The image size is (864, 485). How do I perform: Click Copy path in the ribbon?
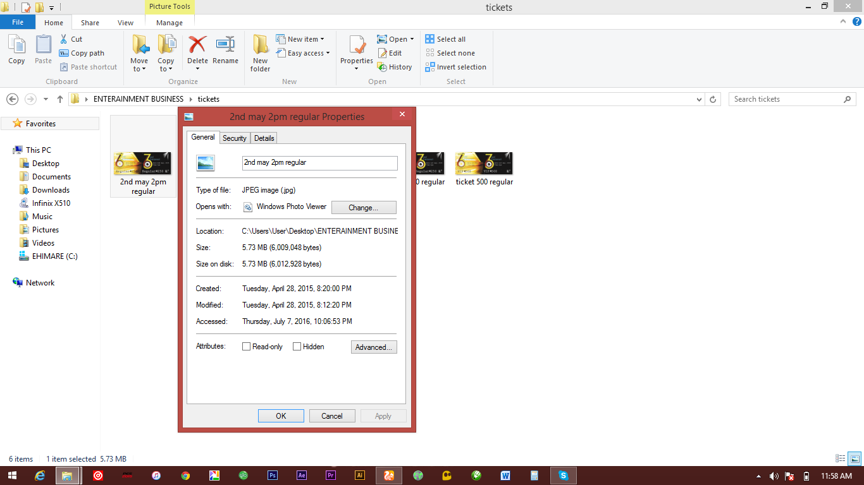pyautogui.click(x=82, y=53)
